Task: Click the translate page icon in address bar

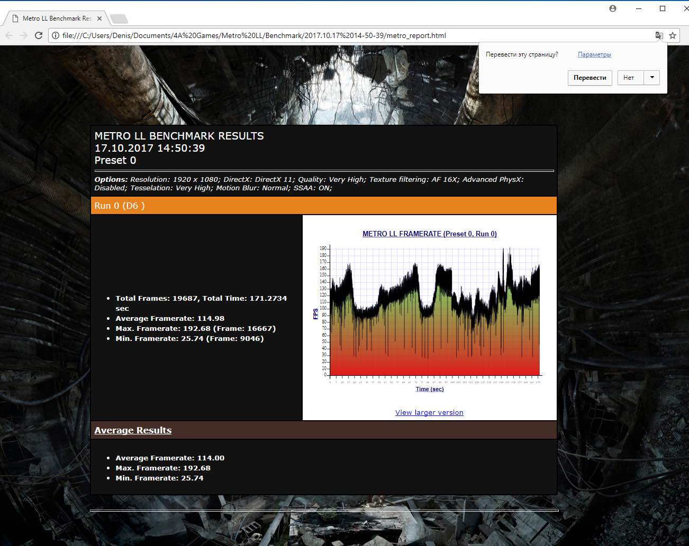Action: (x=659, y=35)
